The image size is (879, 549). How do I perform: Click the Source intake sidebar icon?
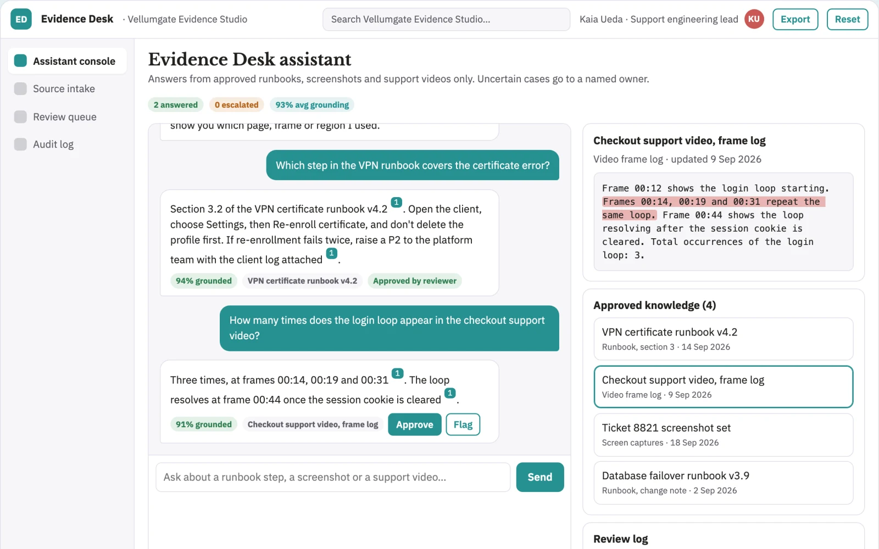coord(20,88)
